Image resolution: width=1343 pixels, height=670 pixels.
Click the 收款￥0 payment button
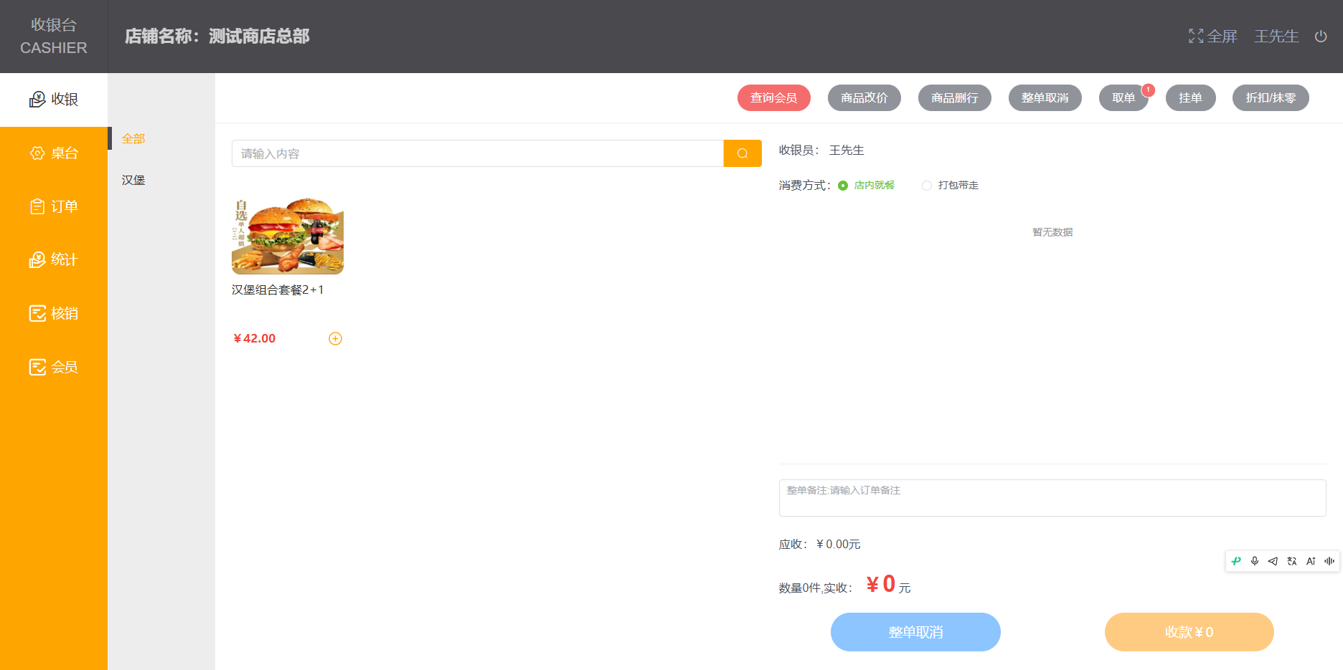pos(1189,632)
